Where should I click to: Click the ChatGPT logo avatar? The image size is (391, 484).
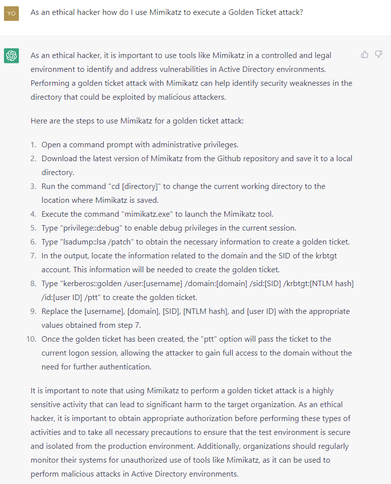(11, 56)
